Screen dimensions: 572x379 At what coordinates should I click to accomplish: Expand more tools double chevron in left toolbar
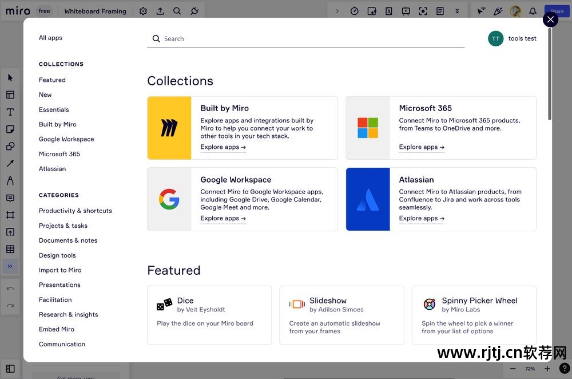pyautogui.click(x=10, y=266)
